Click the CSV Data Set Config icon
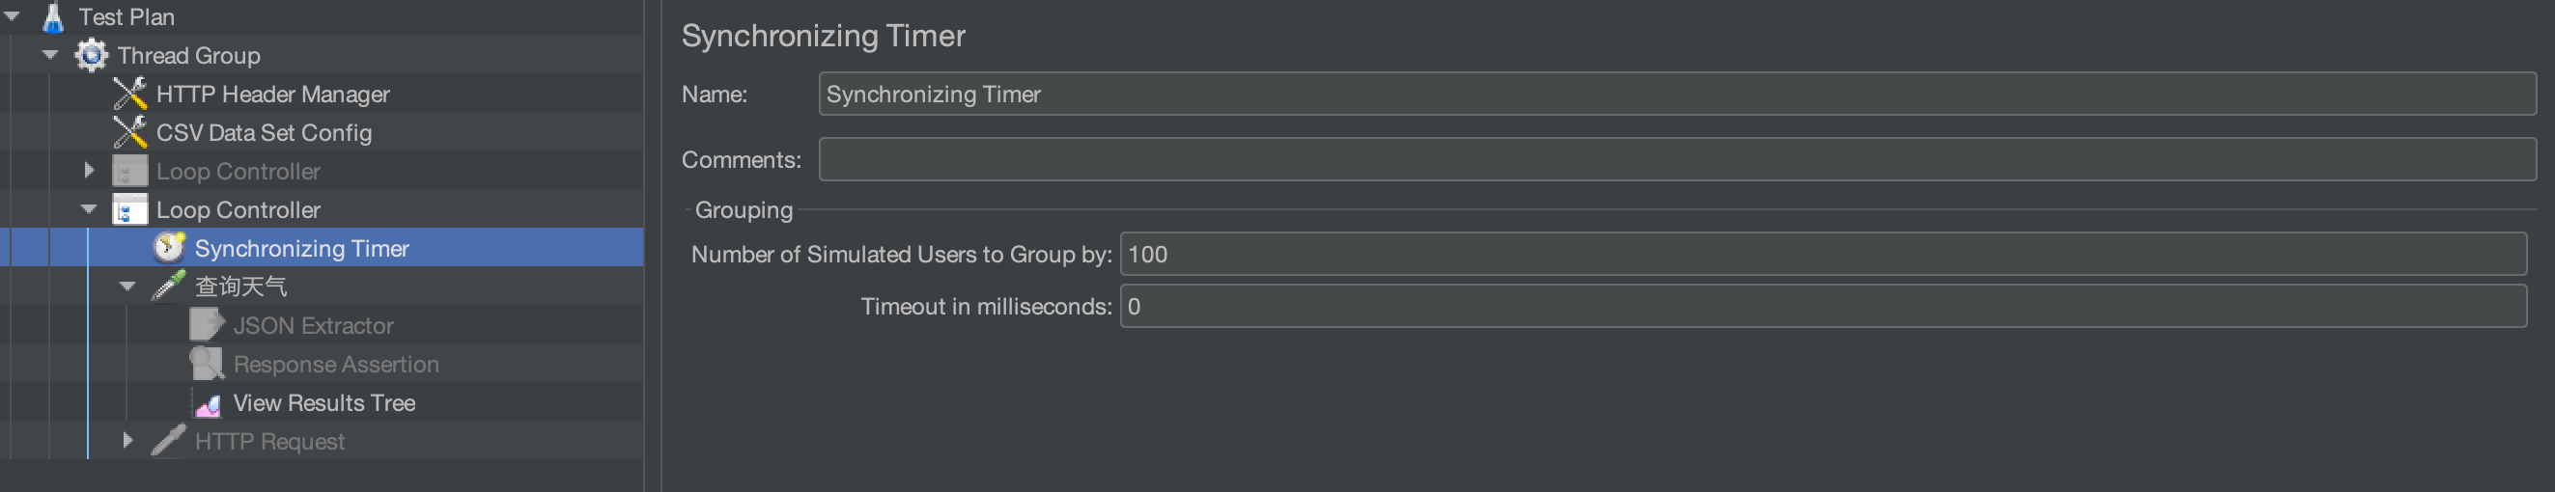The width and height of the screenshot is (2555, 492). [130, 133]
